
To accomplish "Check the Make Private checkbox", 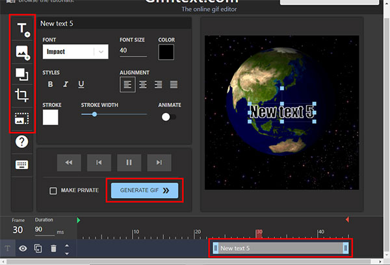I will click(54, 191).
